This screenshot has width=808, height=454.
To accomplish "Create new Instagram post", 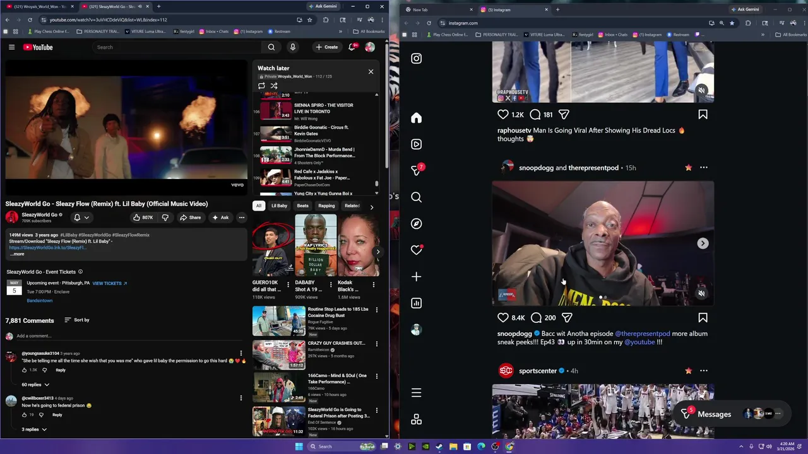I will tap(416, 277).
